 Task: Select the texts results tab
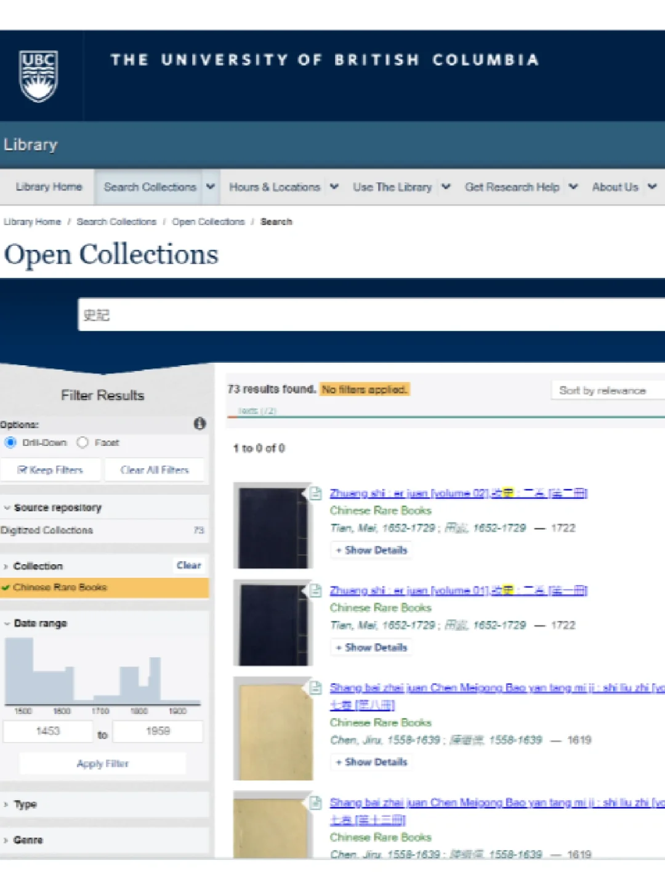[x=257, y=411]
